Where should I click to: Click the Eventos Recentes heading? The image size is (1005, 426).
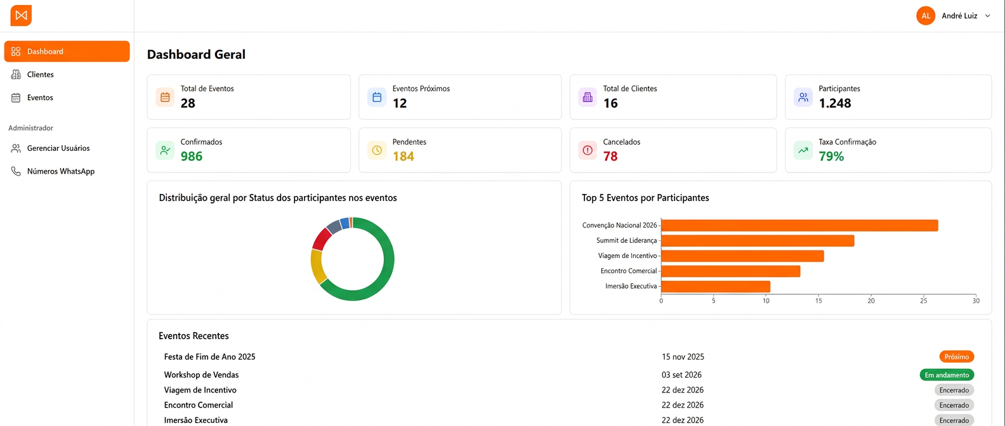point(194,336)
